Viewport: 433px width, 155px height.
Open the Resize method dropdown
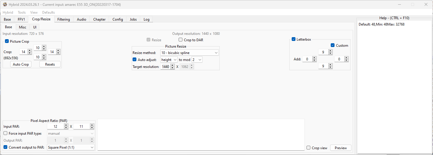(x=189, y=53)
